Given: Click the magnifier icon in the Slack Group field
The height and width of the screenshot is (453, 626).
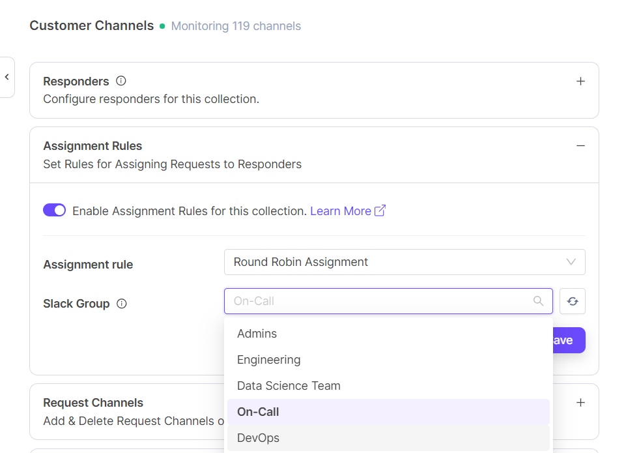Looking at the screenshot, I should click(538, 301).
